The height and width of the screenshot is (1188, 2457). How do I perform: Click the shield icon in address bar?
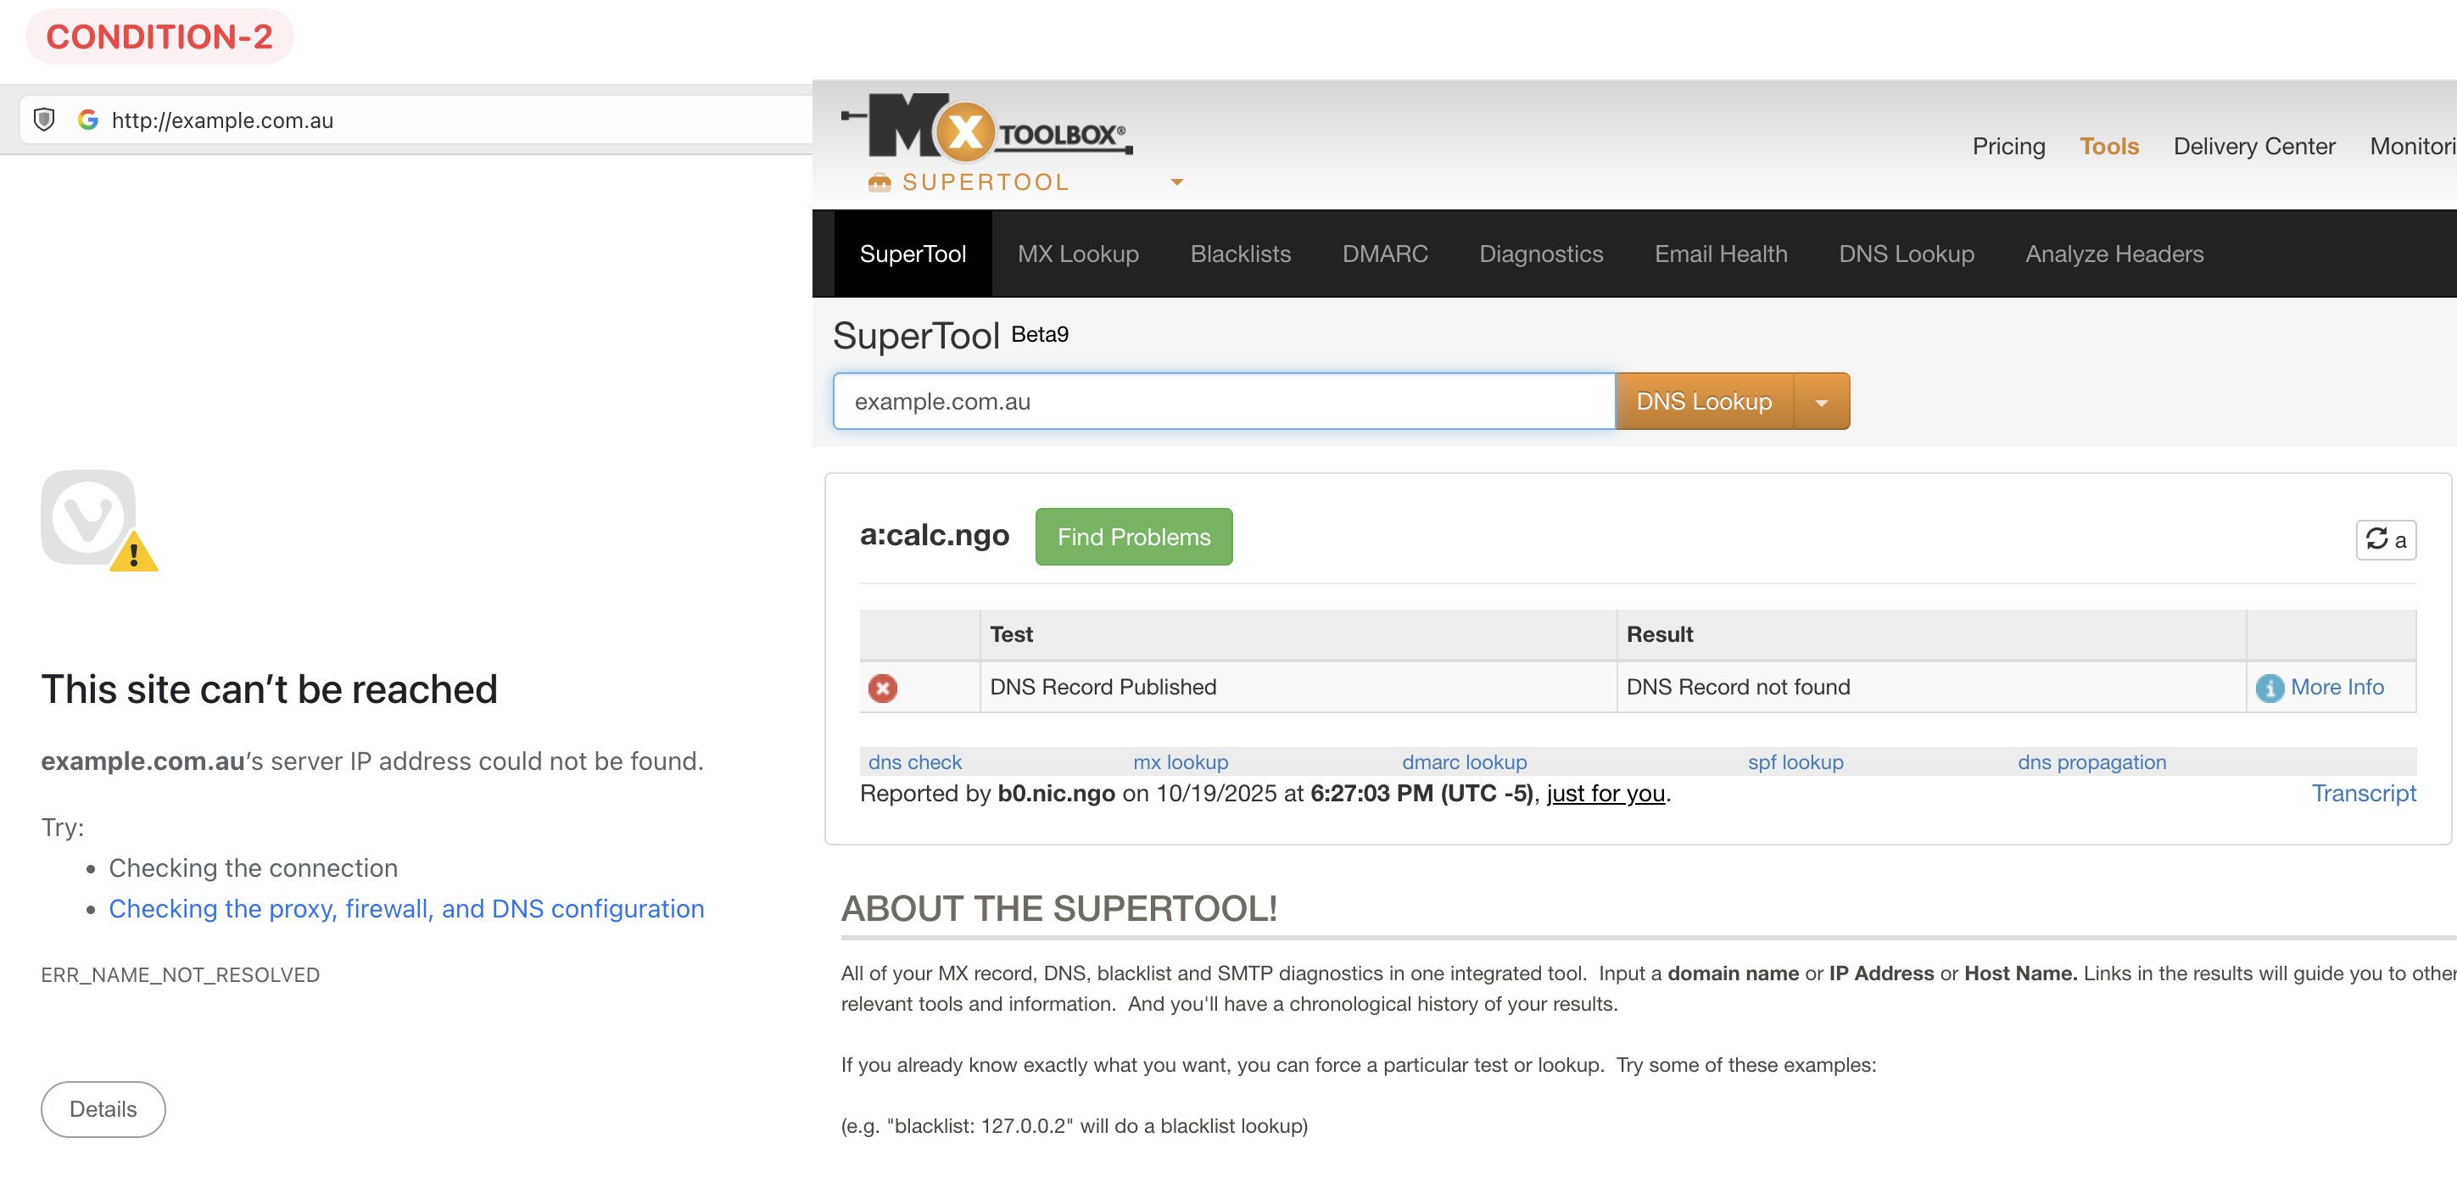click(44, 120)
